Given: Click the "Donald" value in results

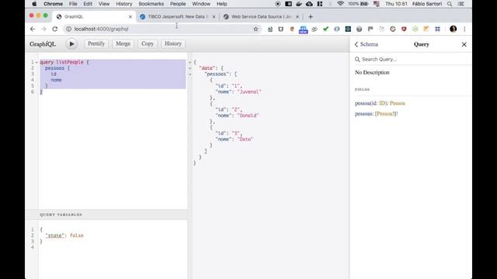Looking at the screenshot, I should click(248, 115).
